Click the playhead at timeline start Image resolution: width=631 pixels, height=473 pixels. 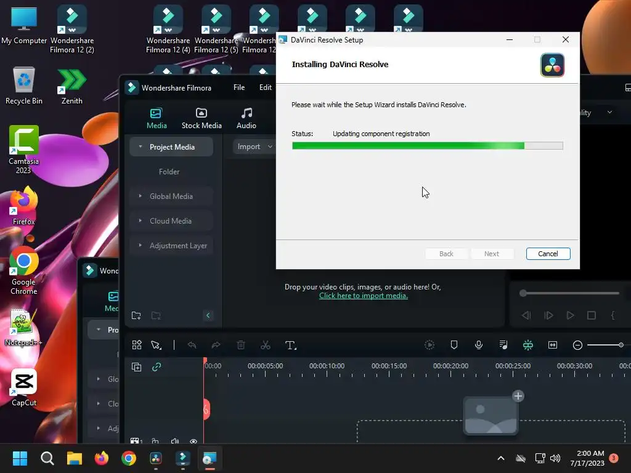tap(205, 361)
